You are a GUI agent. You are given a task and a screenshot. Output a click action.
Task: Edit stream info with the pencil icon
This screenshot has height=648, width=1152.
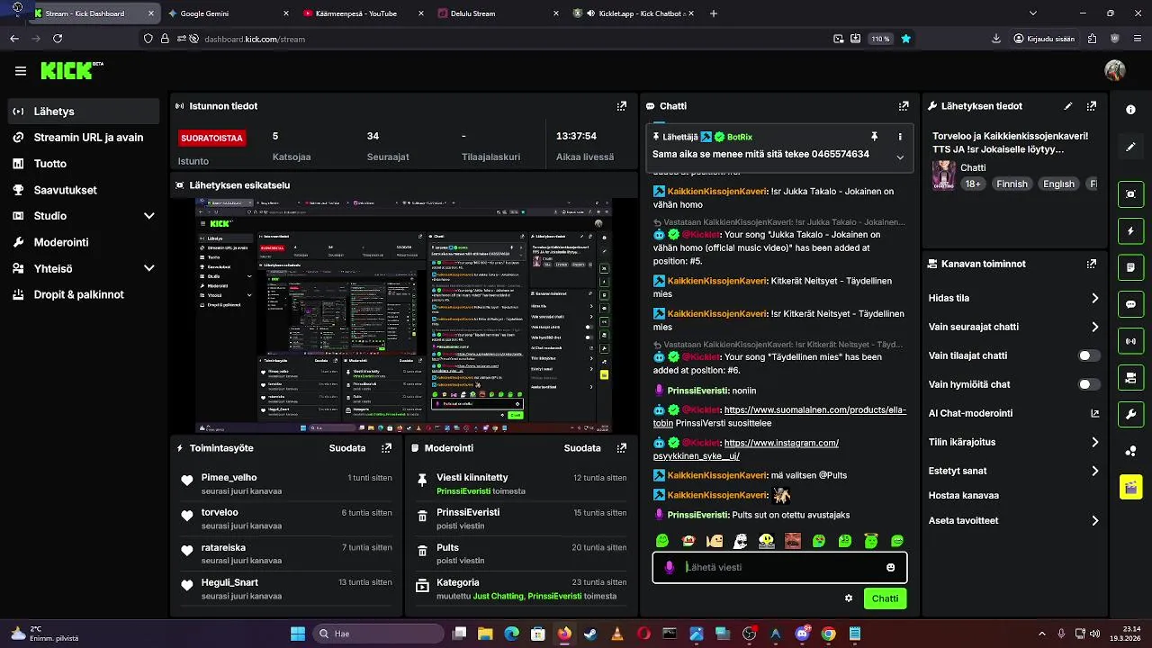(1068, 106)
